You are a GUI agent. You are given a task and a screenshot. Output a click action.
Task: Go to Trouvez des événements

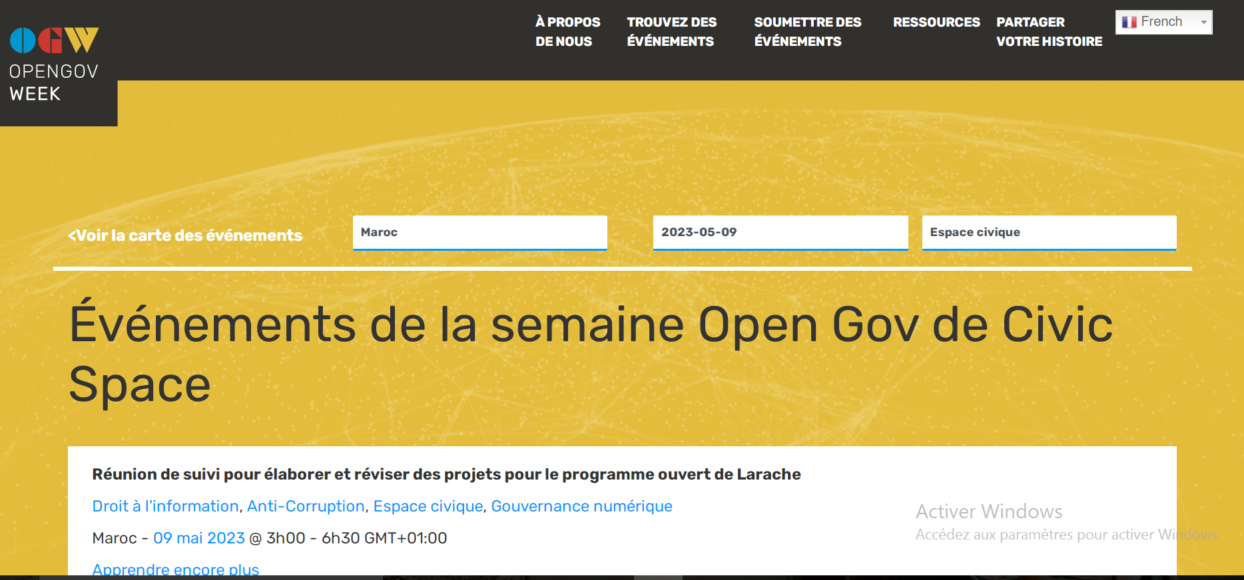point(671,31)
